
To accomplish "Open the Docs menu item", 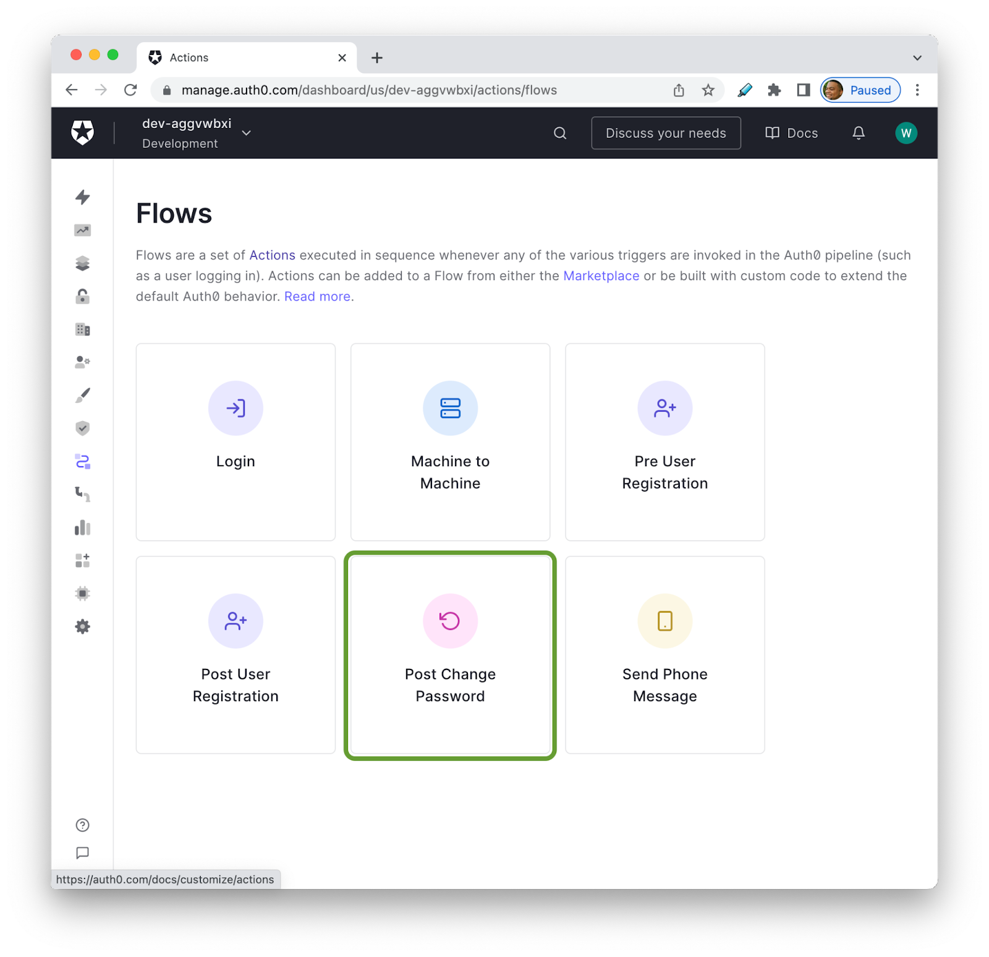I will click(791, 133).
